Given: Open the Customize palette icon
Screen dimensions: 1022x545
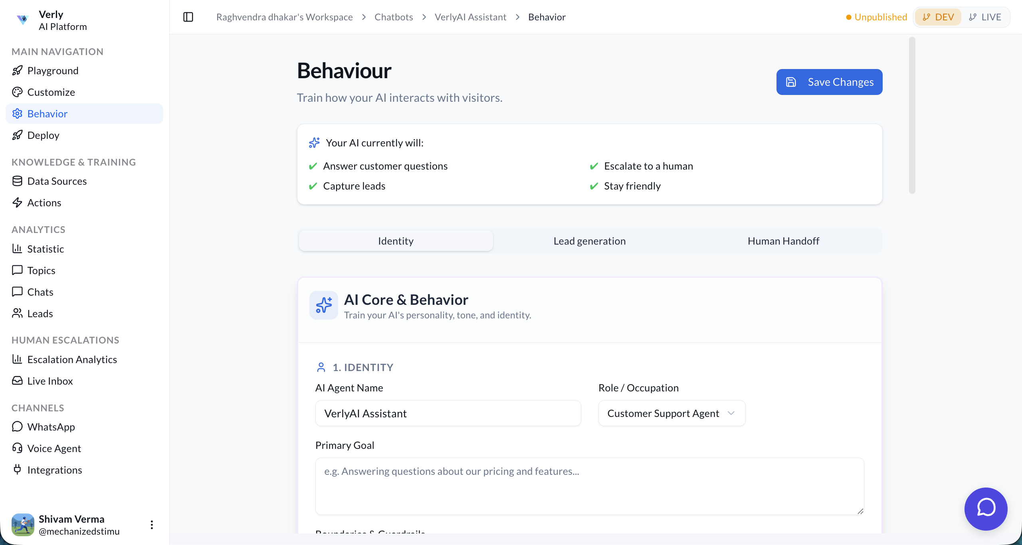Looking at the screenshot, I should [x=18, y=92].
